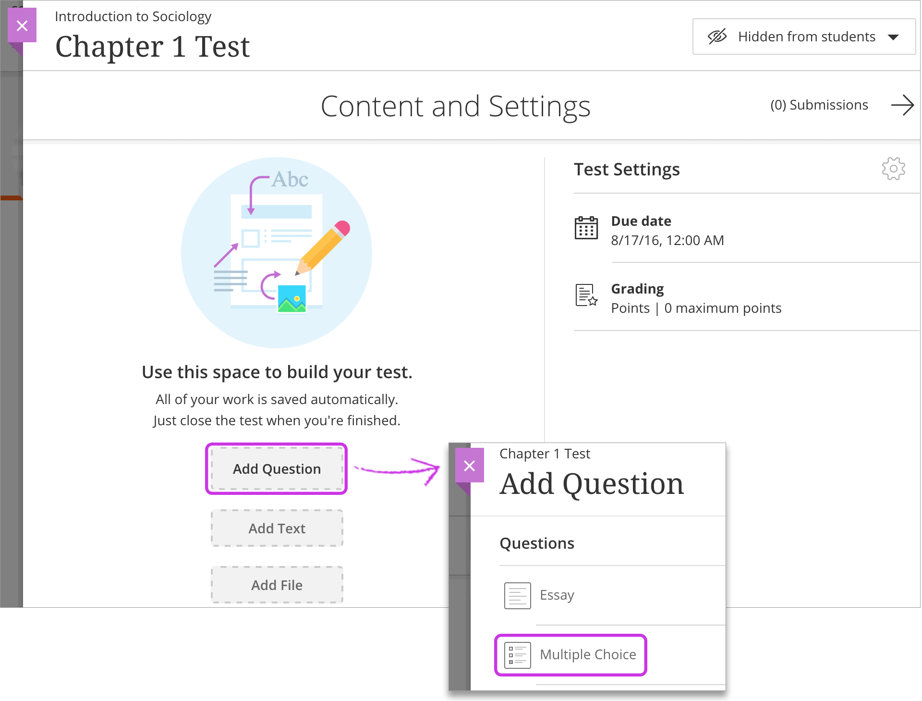Close the Add Question panel with its X
Image resolution: width=922 pixels, height=701 pixels.
pos(470,465)
